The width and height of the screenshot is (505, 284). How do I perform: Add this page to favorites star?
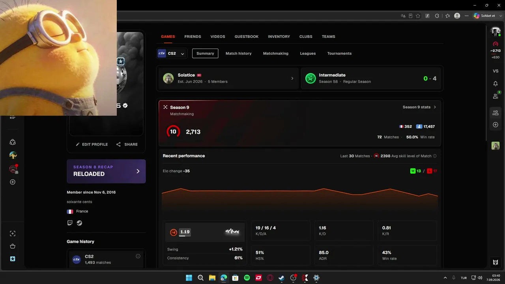click(418, 16)
